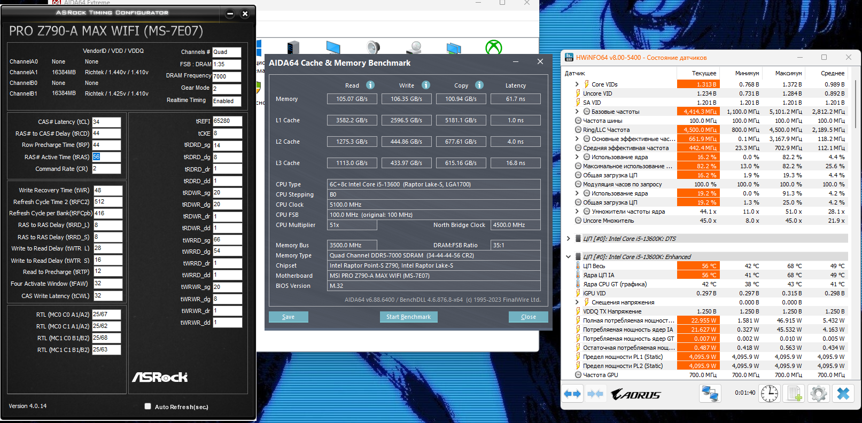The width and height of the screenshot is (862, 423).
Task: Minimize the ASRock Timing Configurator window
Action: (230, 14)
